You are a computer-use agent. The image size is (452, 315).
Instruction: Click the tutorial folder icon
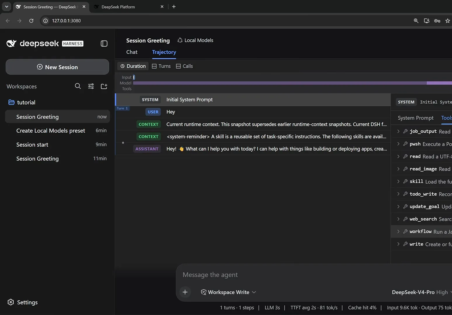tap(11, 102)
